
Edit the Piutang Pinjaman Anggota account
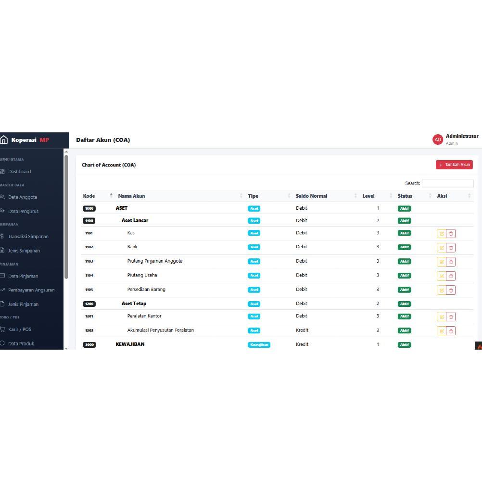pyautogui.click(x=442, y=262)
